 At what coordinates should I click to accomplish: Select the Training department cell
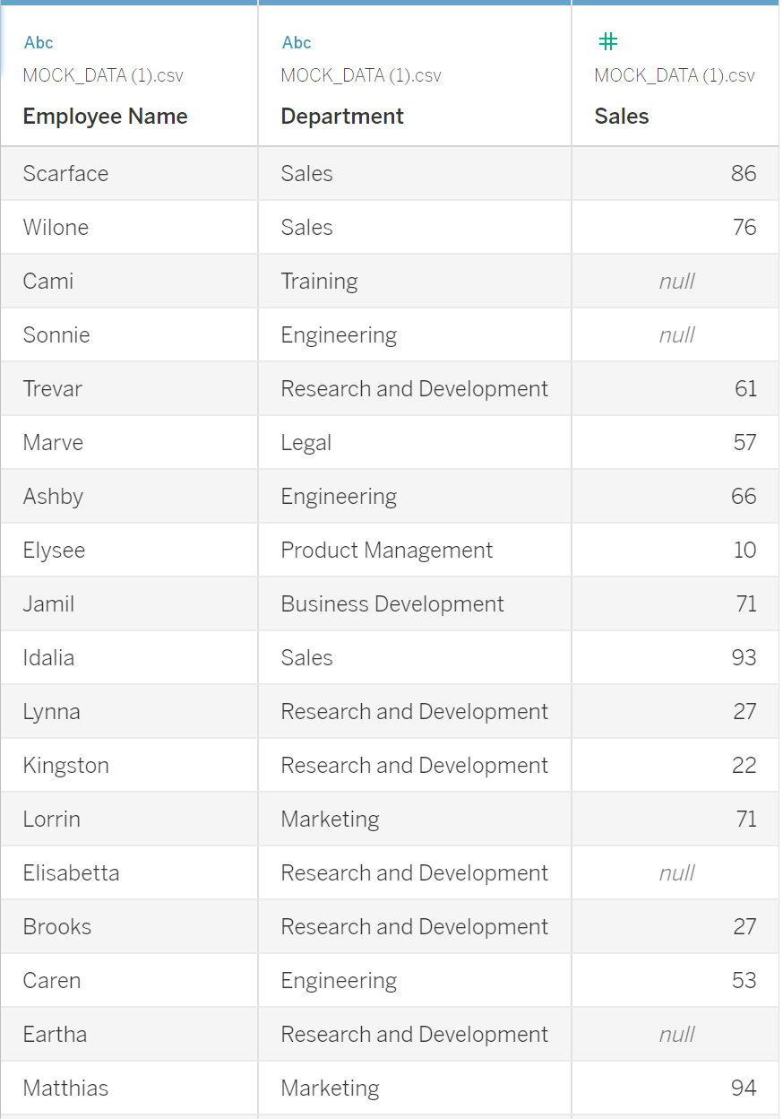tap(319, 281)
